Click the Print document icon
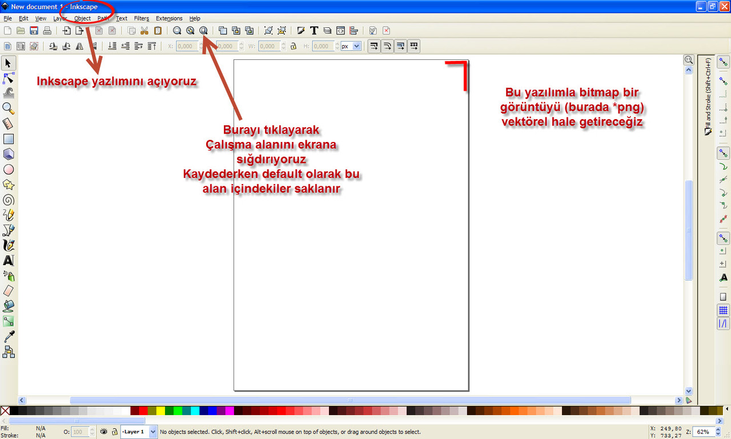Screen dimensions: 731x439 pyautogui.click(x=48, y=31)
